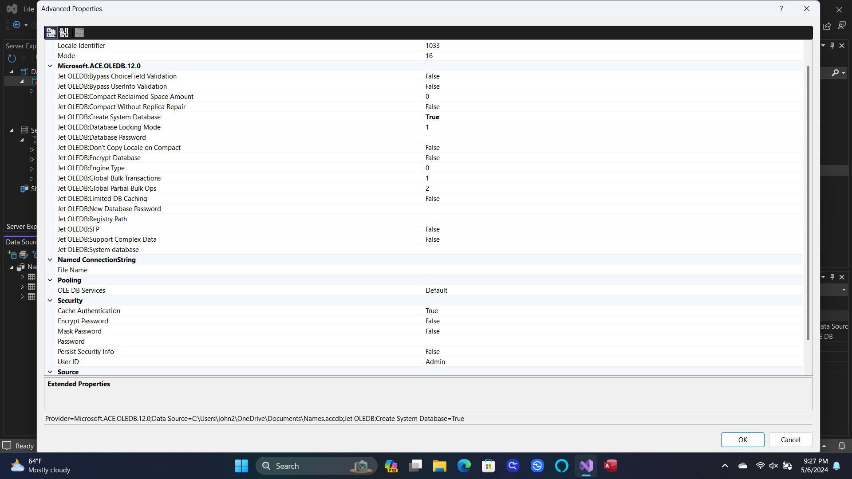This screenshot has height=479, width=852.
Task: Click the property grid vertical scrollbar
Action: 808,203
